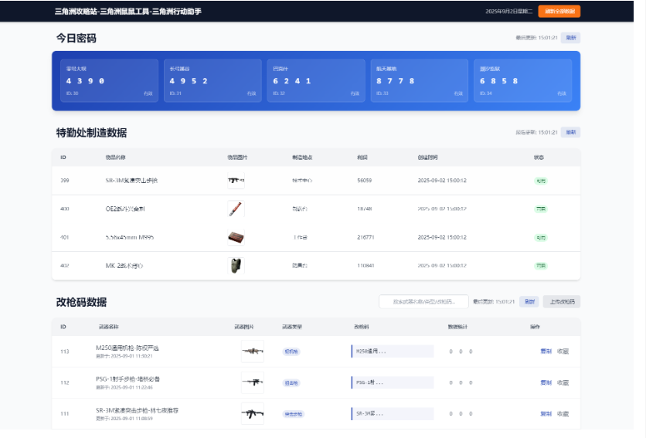
Task: Click the M250 gun code text field
Action: (x=393, y=351)
